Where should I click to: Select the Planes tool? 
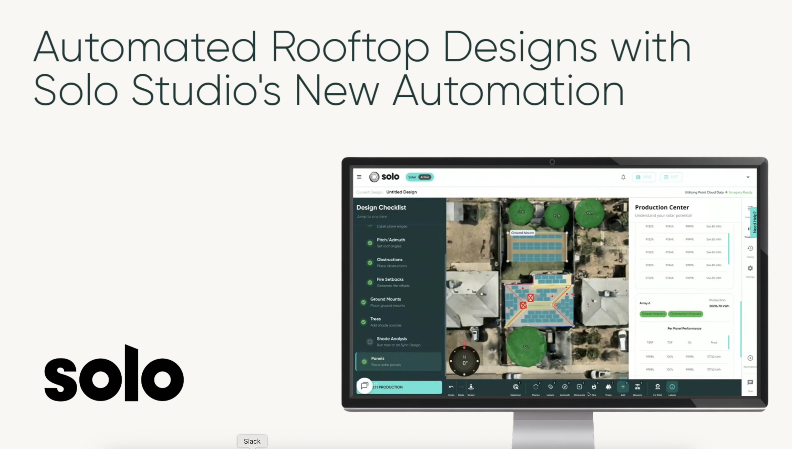tap(536, 387)
